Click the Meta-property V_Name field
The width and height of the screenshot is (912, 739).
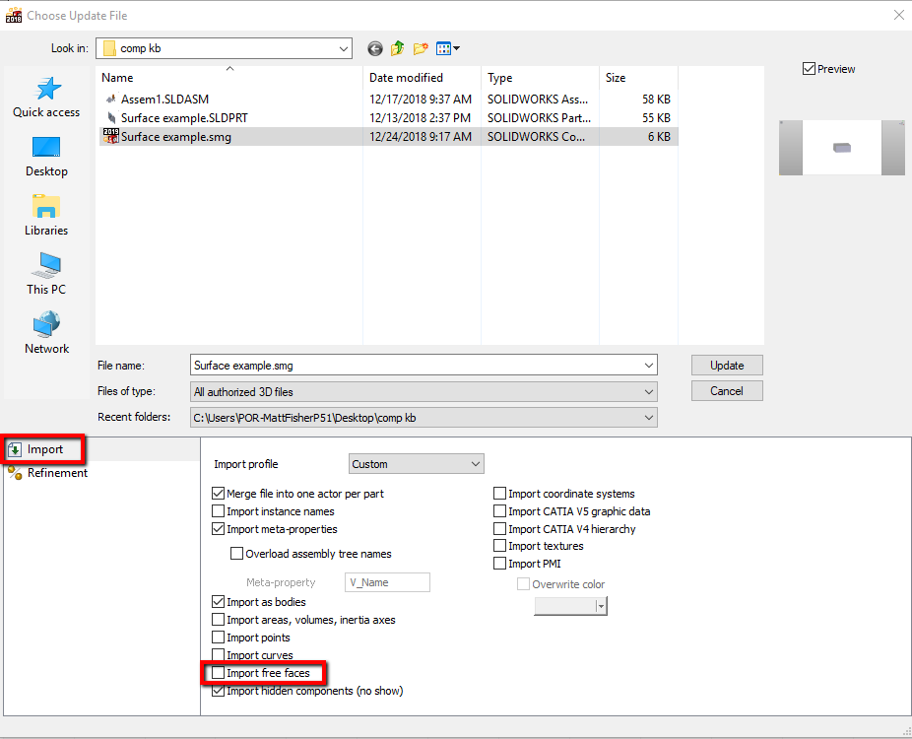click(x=387, y=582)
